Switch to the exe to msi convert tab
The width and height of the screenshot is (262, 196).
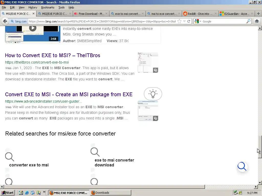point(127,14)
